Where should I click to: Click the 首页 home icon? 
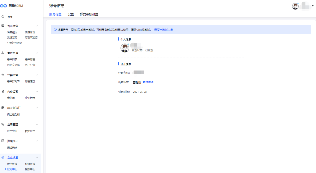click(3, 17)
